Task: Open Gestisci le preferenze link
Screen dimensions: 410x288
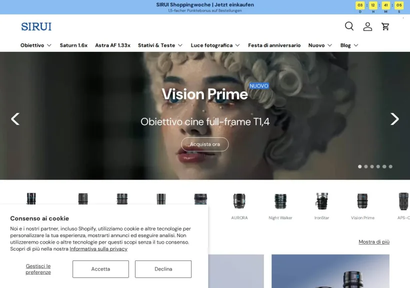Action: pos(38,269)
